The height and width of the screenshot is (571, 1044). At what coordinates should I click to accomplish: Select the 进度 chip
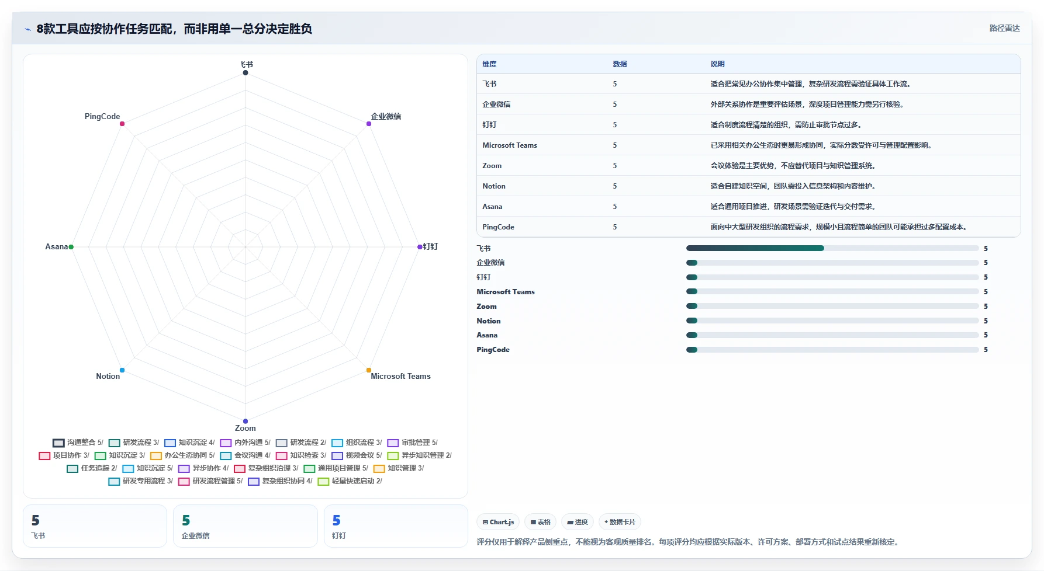[x=578, y=522]
